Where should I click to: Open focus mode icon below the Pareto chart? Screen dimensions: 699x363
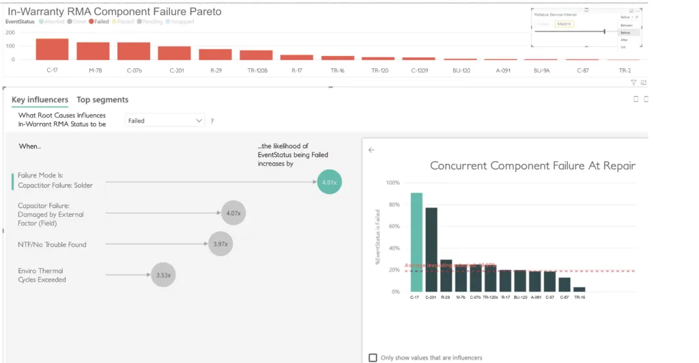coord(644,83)
